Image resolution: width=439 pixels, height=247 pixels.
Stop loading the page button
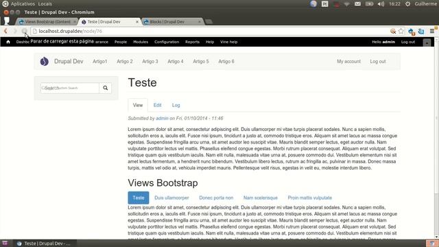pos(25,31)
